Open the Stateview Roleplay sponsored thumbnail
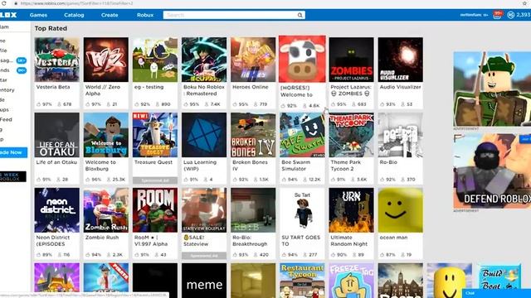The width and height of the screenshot is (531, 298). point(204,210)
